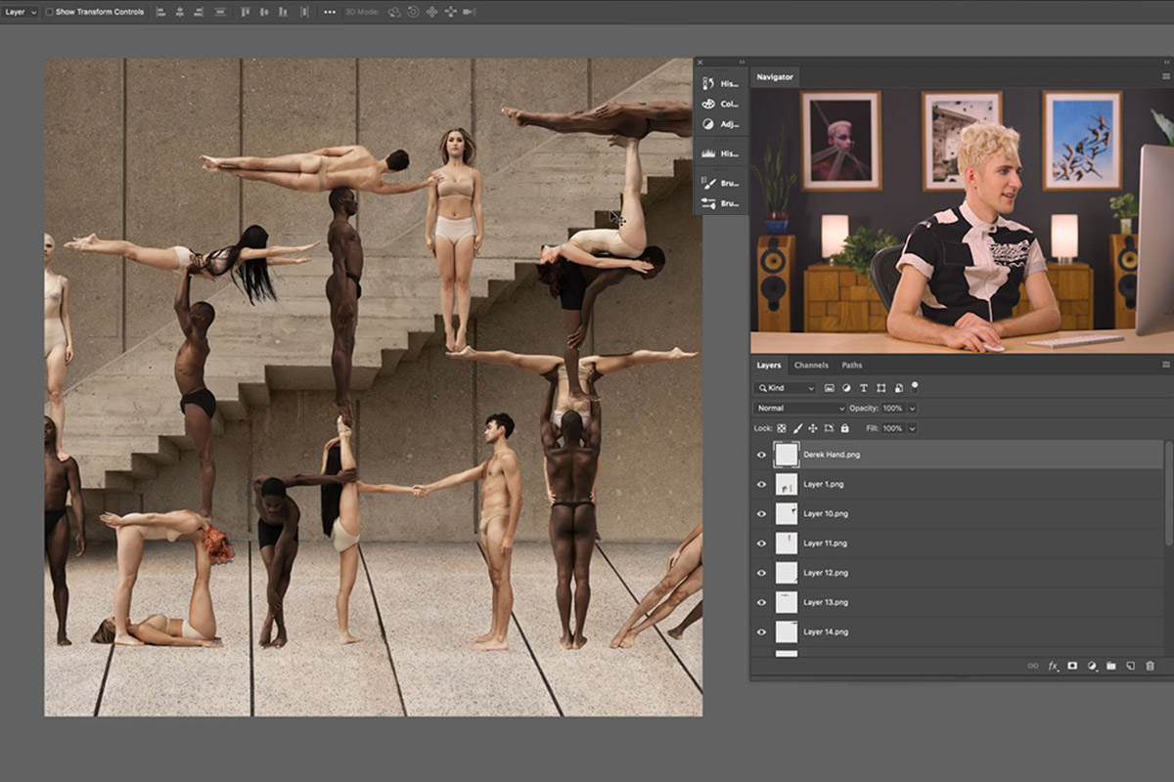The height and width of the screenshot is (782, 1174).
Task: Click the Delete layer trash icon
Action: tap(1151, 666)
